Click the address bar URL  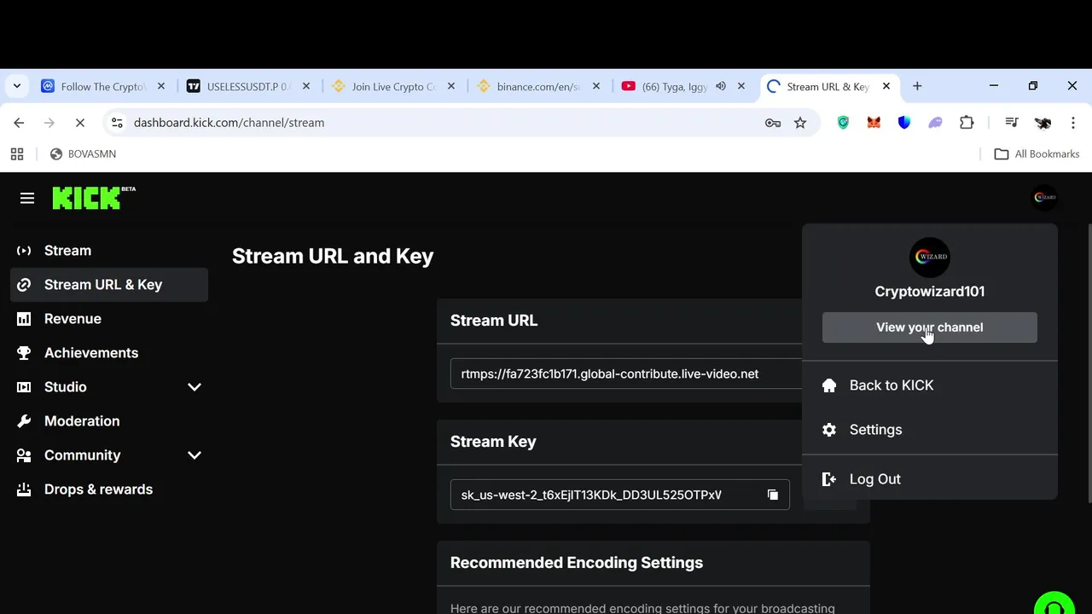229,123
